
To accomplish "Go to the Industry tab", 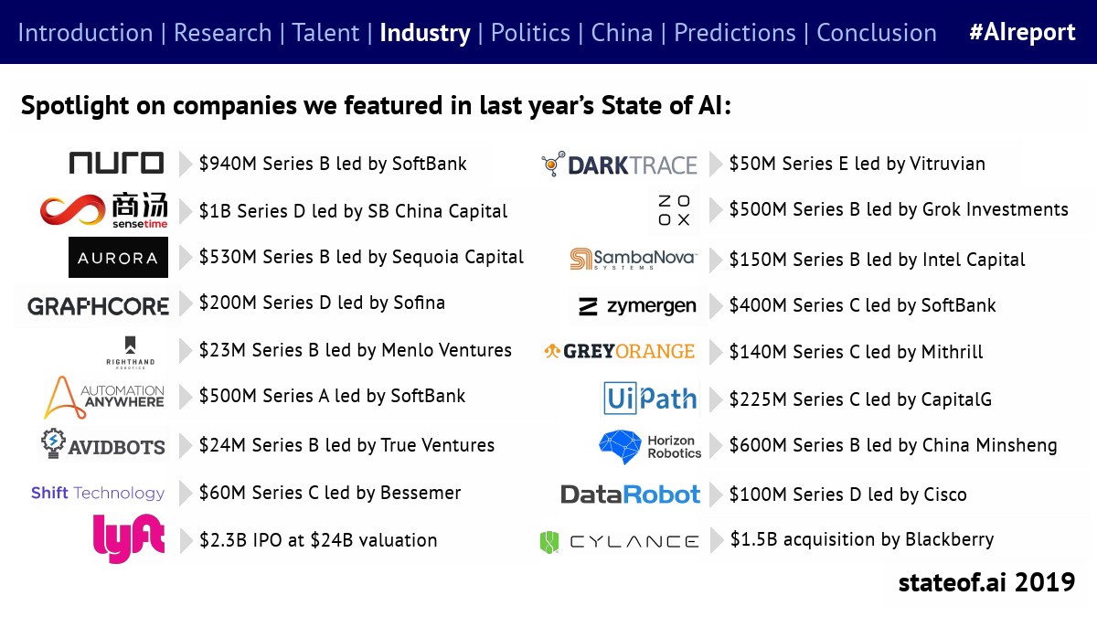I will tap(424, 33).
